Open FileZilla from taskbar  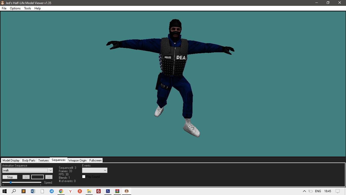coord(99,191)
